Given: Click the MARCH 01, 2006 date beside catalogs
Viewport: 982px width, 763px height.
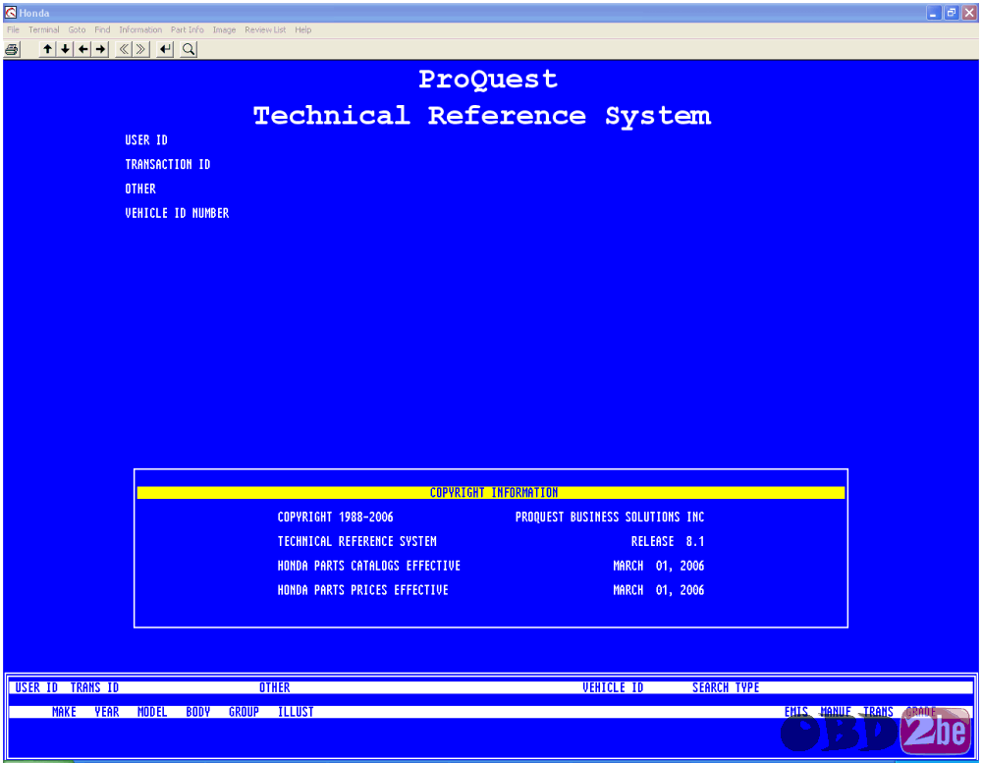Looking at the screenshot, I should pos(658,566).
